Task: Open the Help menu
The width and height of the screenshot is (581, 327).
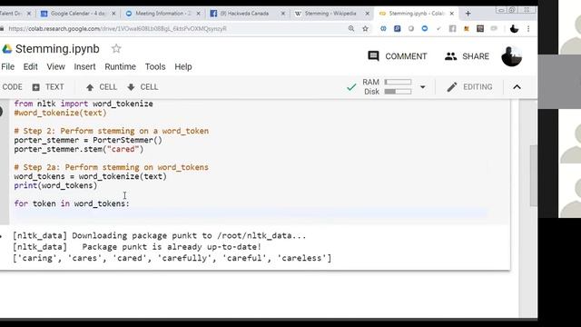Action: tap(183, 66)
